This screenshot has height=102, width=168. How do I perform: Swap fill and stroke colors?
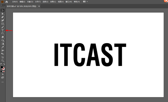point(4,64)
